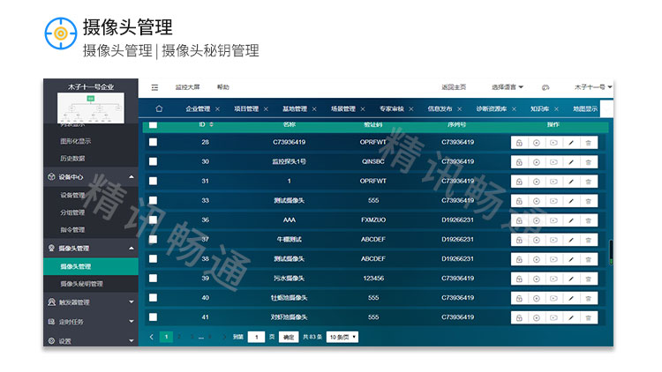Open the video playback icon for row ID 39
The image size is (662, 372).
tap(553, 279)
